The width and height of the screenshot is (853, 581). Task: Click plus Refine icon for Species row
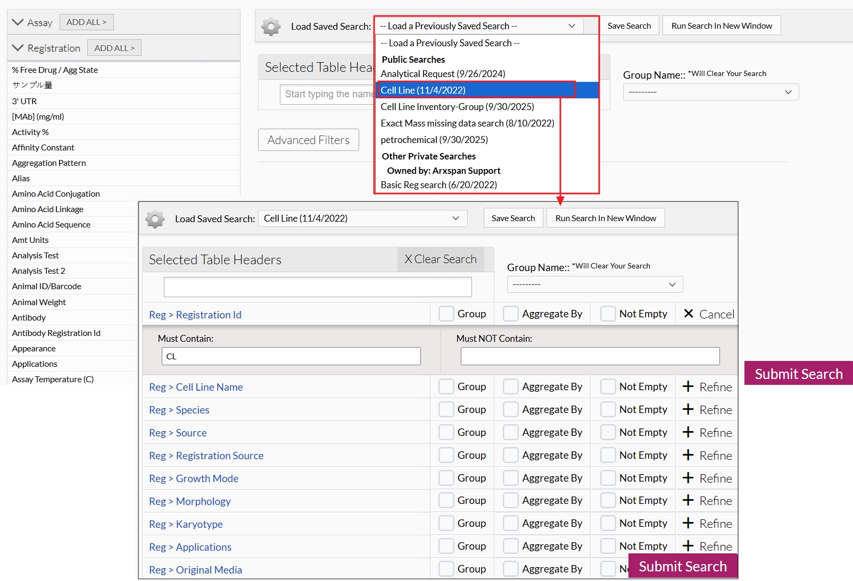[689, 409]
